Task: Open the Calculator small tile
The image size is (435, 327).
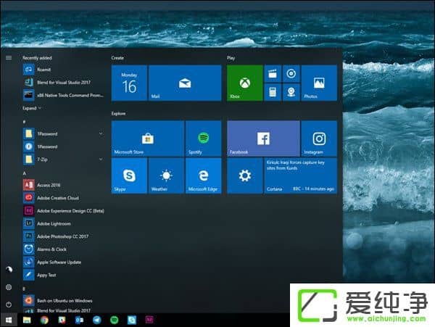Action: [273, 92]
